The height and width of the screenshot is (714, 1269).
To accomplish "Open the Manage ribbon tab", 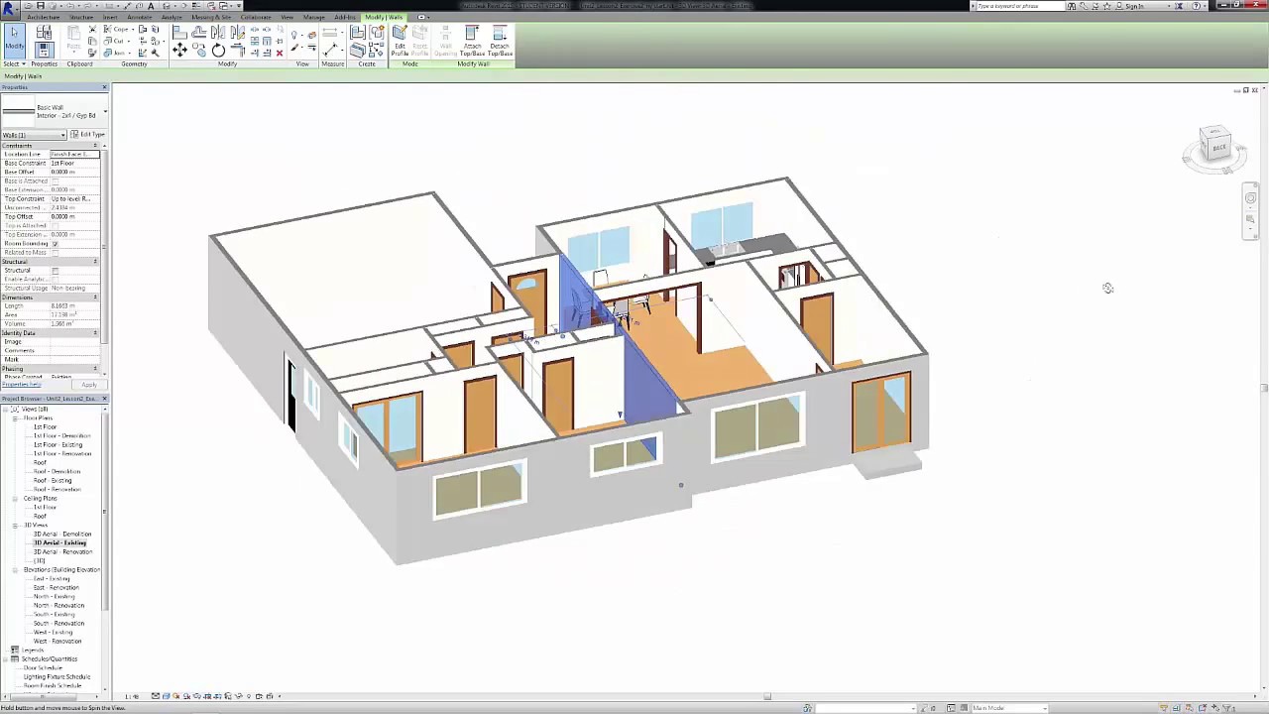I will tap(314, 17).
